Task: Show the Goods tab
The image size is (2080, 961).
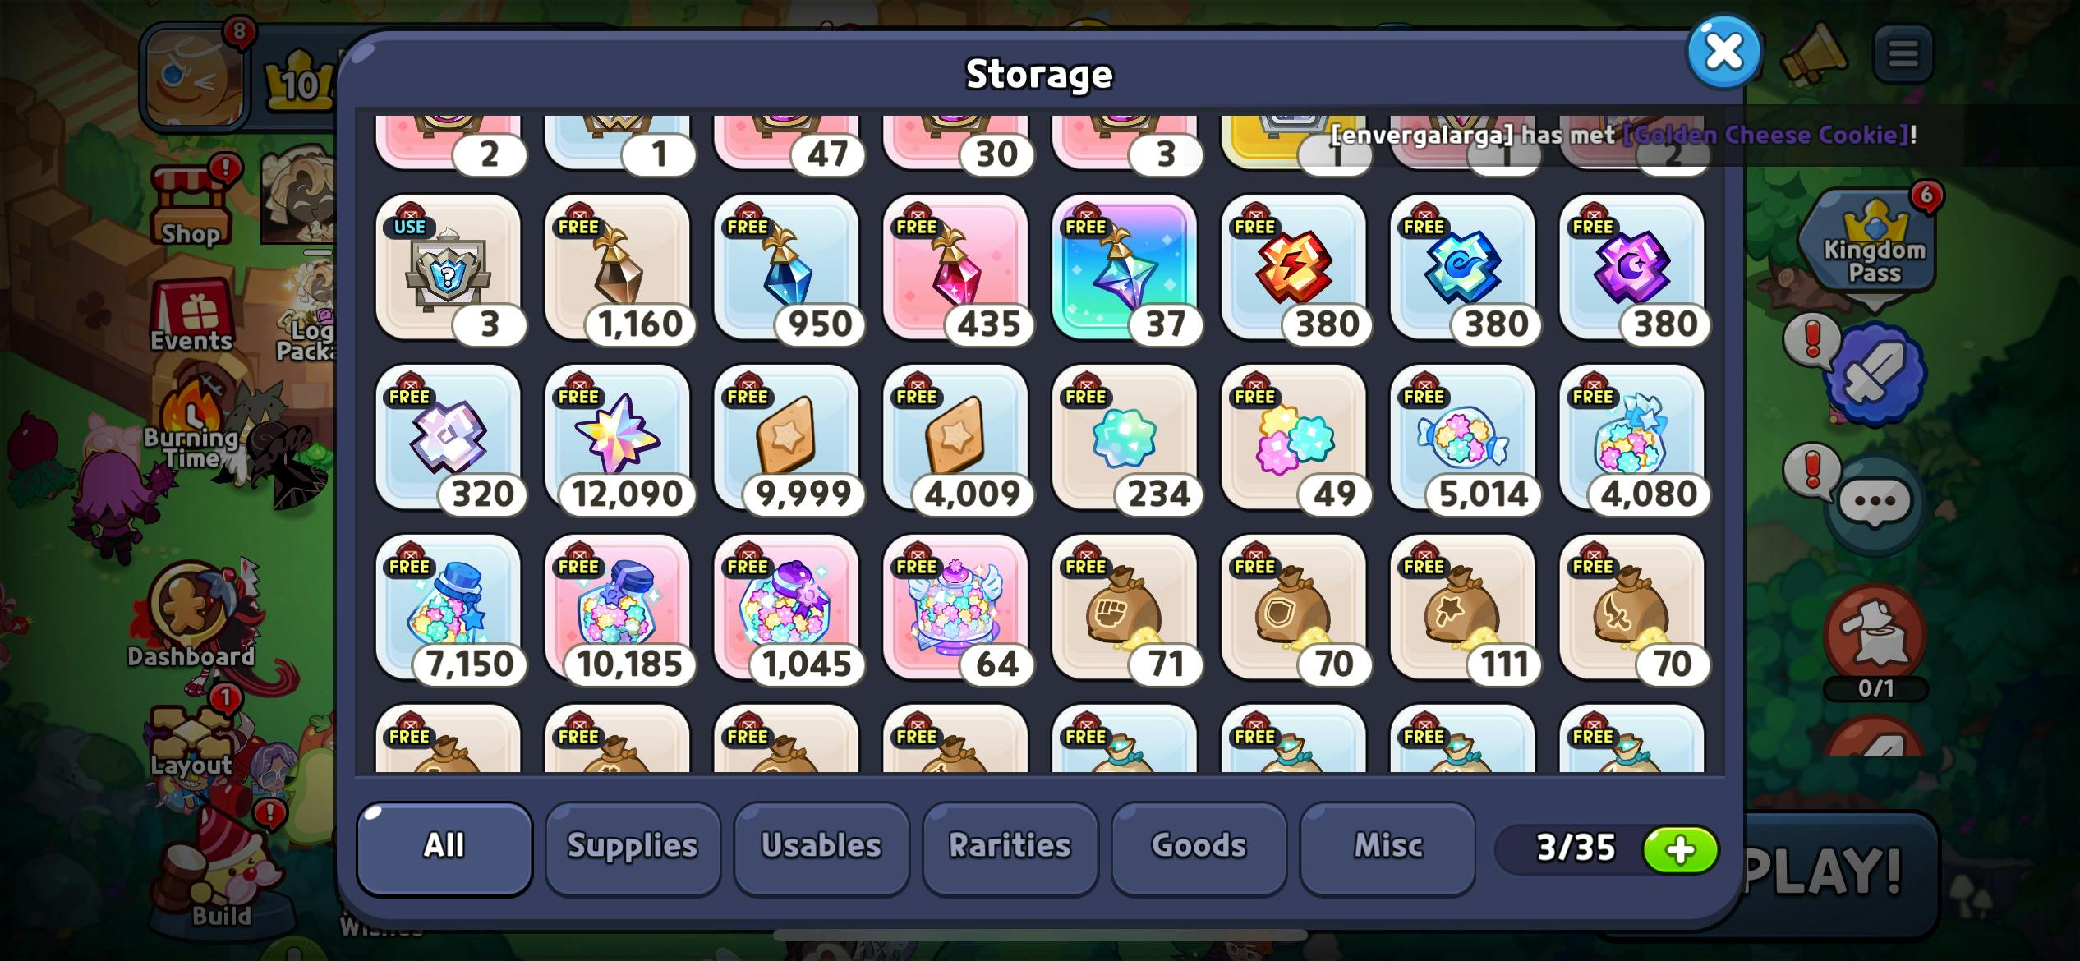Action: tap(1199, 848)
